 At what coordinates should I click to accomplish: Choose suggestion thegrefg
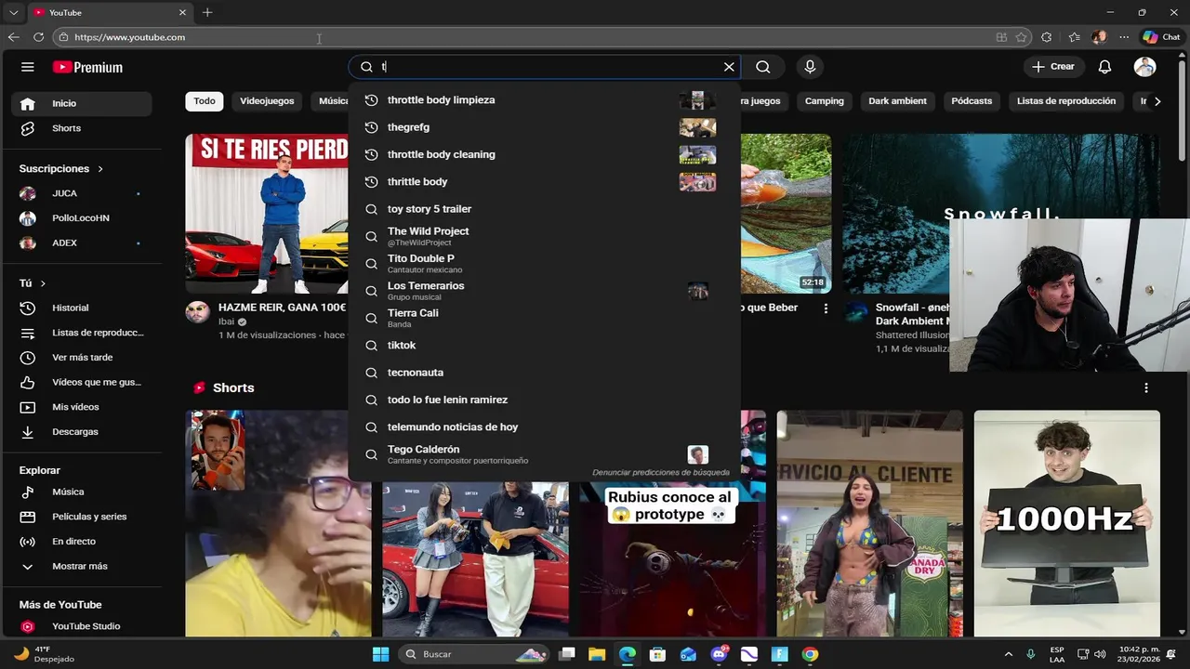pos(544,127)
